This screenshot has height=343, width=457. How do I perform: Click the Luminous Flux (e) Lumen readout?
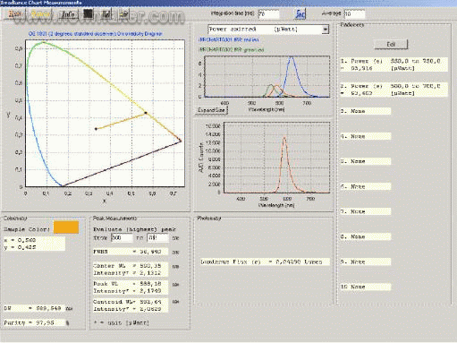tap(265, 262)
